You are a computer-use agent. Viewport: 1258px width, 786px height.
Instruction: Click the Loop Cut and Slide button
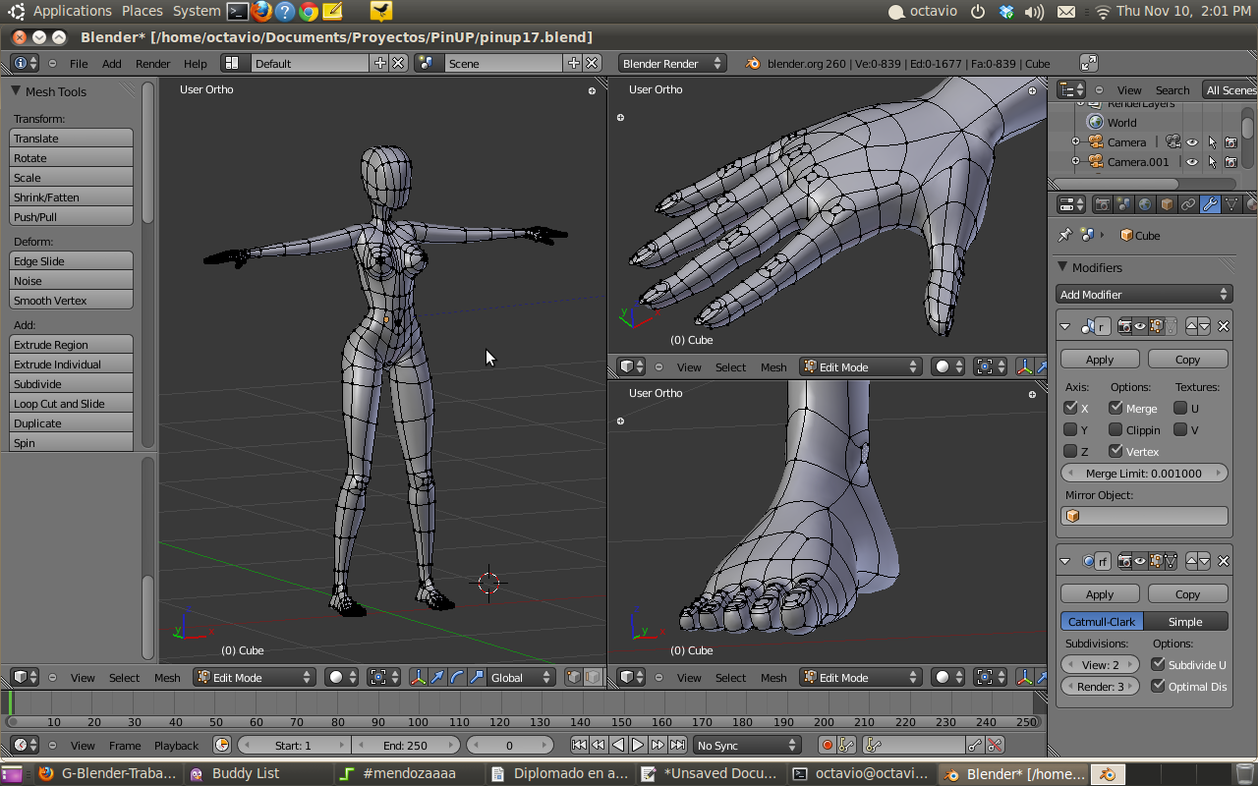point(71,404)
